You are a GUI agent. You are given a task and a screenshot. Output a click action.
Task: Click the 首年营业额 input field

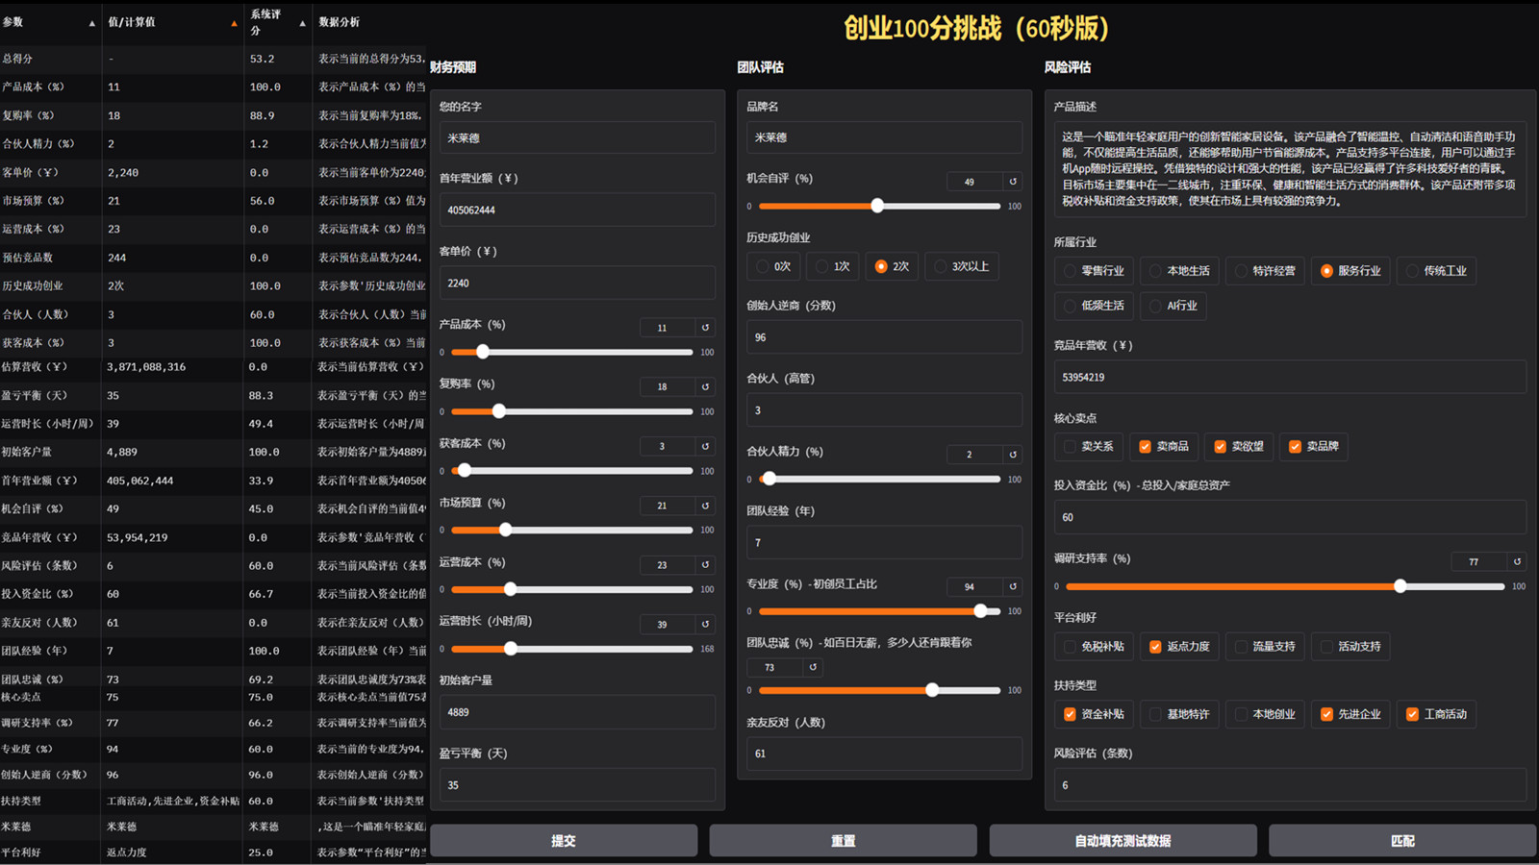[x=577, y=210]
